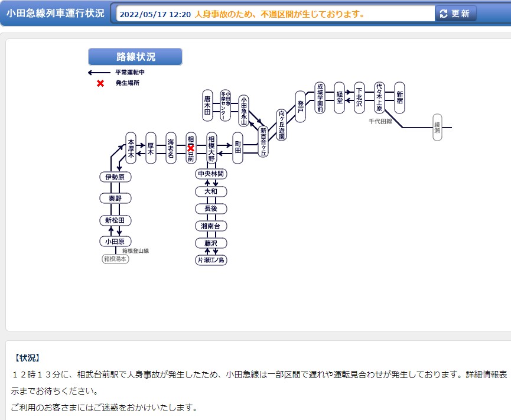
Task: Select the 海老名 station label
Action: coord(171,148)
